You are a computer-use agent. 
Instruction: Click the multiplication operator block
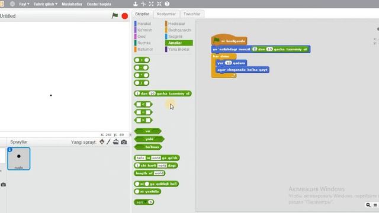[142, 75]
